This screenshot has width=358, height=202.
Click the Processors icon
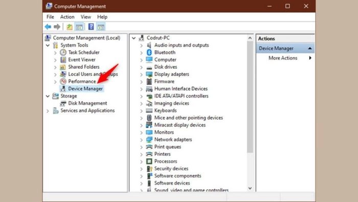point(149,161)
